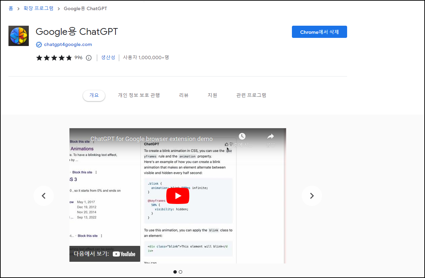Viewport: 425px width, 278px height.
Task: Select the second carousel dot indicator
Action: [x=180, y=272]
